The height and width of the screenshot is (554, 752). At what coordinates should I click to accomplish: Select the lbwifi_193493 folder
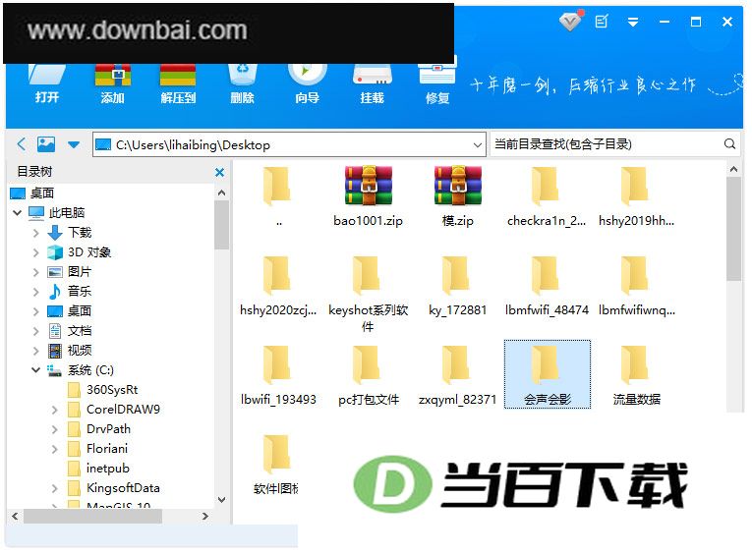tap(278, 376)
